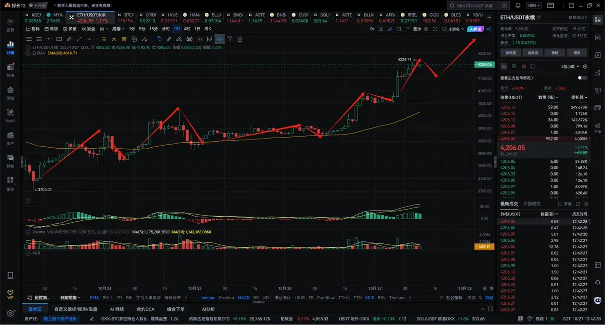Switch to the AI 网格 tab

pos(116,309)
